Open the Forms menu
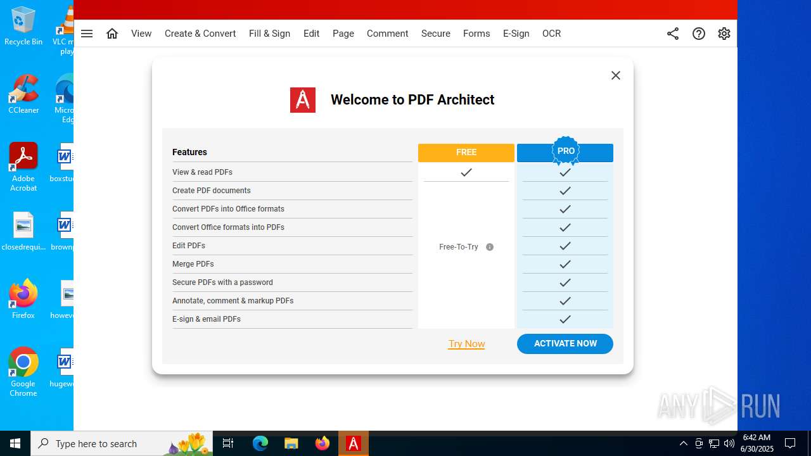Viewport: 811px width, 456px height. tap(476, 34)
